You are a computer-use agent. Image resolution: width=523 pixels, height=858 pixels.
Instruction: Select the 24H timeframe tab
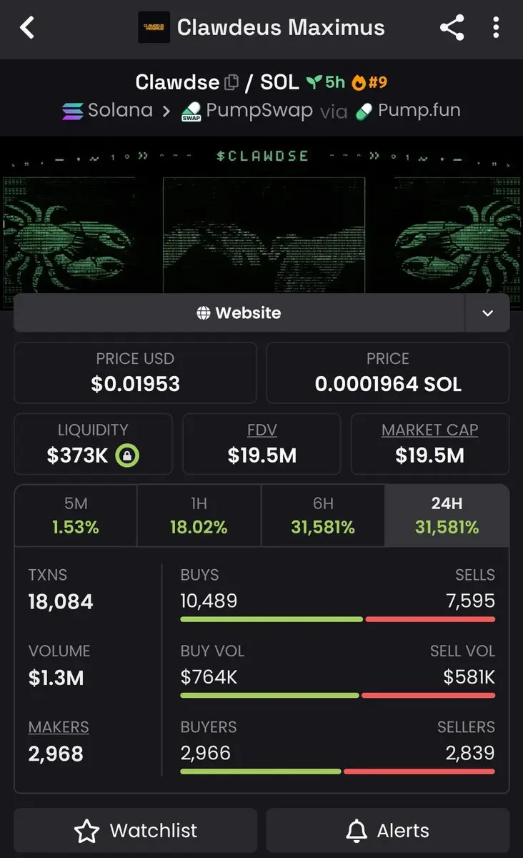click(447, 516)
